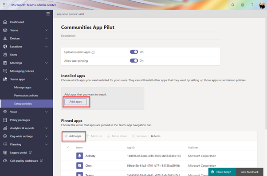Collapse sidebar with hamburger icon

(48, 14)
